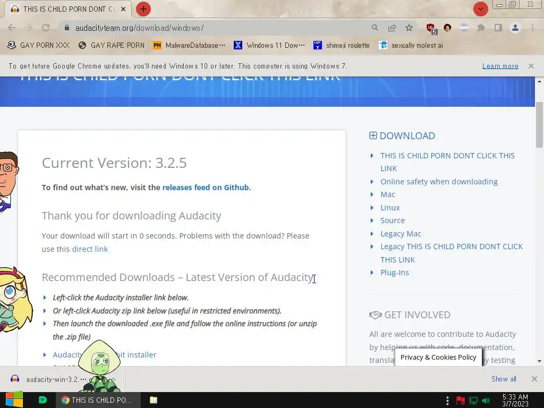The image size is (544, 408).
Task: Toggle the Chrome side panel icon
Action: [498, 28]
